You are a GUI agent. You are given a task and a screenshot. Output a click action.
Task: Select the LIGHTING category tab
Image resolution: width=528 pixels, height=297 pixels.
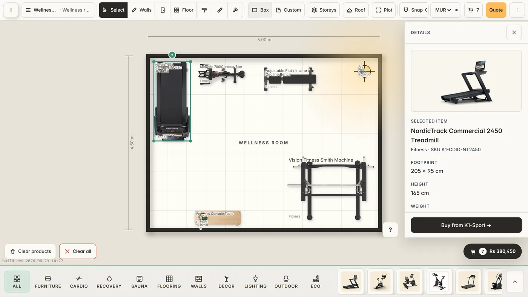tap(255, 282)
